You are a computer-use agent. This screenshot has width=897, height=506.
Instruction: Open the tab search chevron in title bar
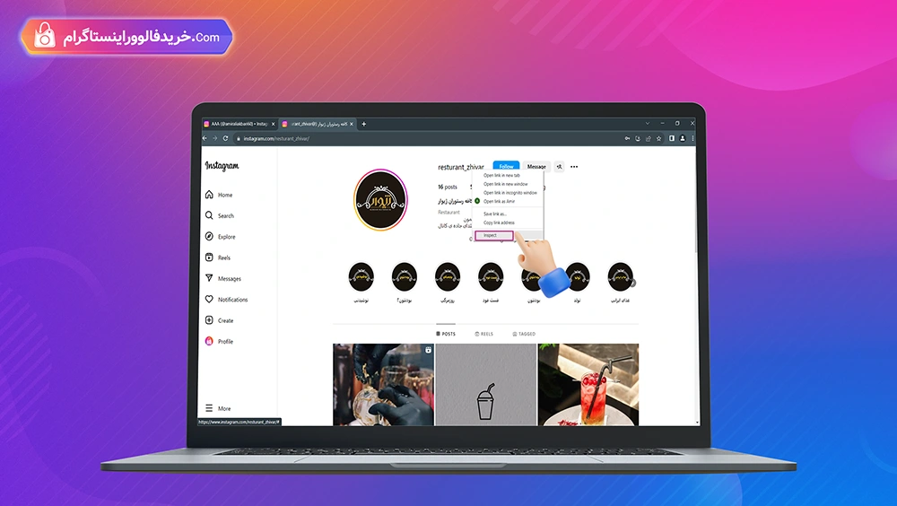[x=648, y=123]
